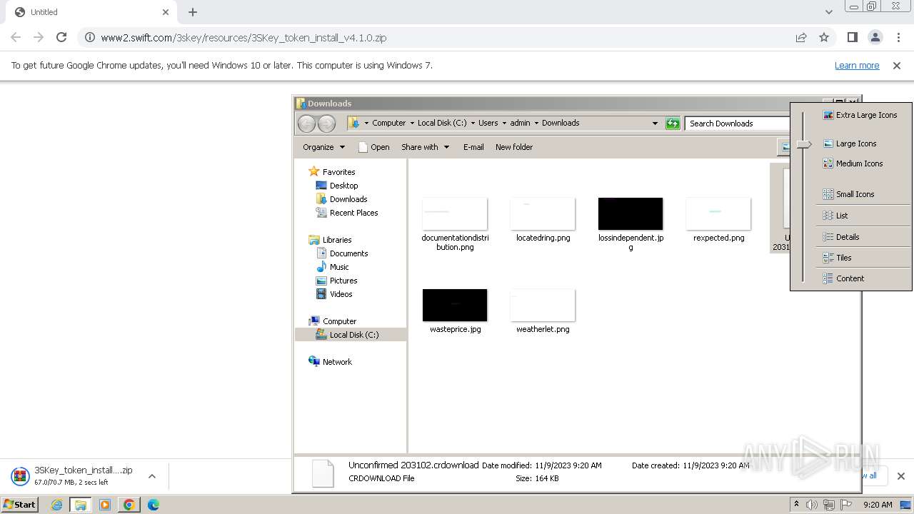914x514 pixels.
Task: Select locatedring.png file
Action: (x=543, y=220)
